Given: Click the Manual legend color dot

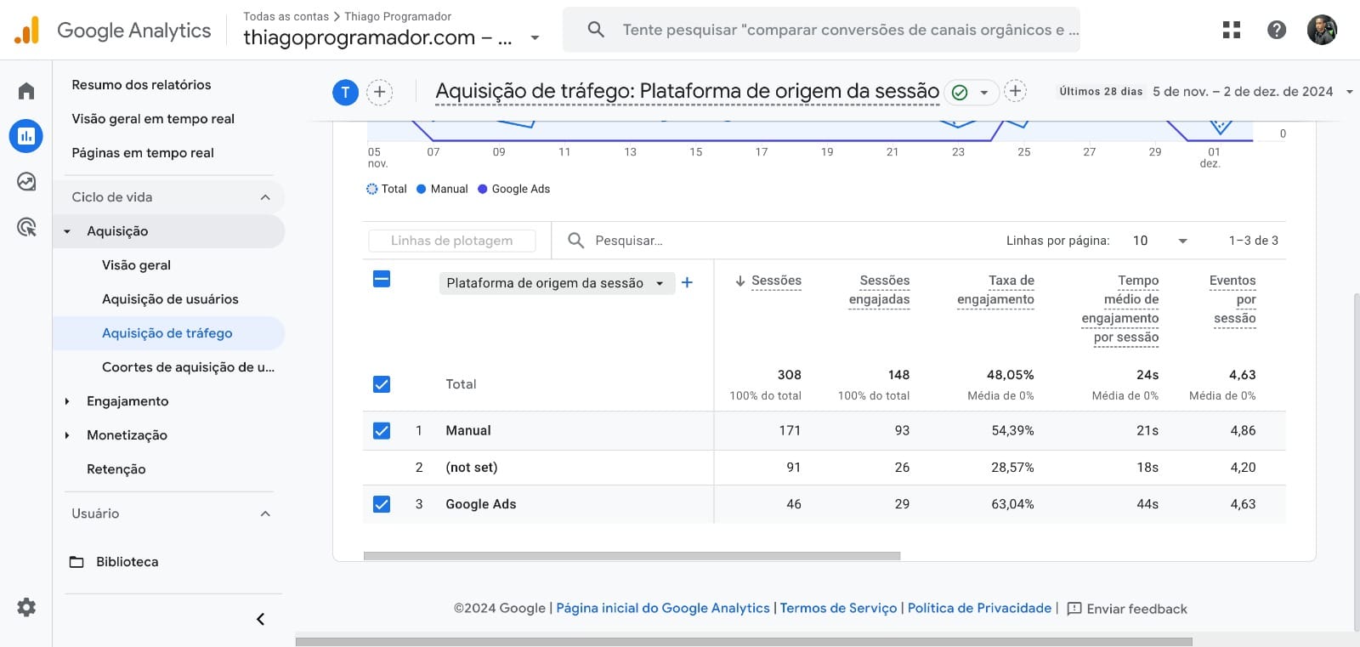Looking at the screenshot, I should click(421, 189).
